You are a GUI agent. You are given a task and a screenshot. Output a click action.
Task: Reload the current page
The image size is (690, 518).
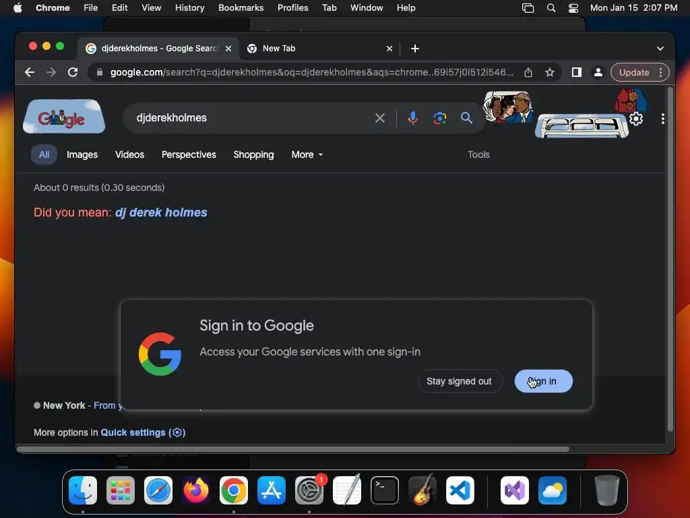tap(73, 72)
